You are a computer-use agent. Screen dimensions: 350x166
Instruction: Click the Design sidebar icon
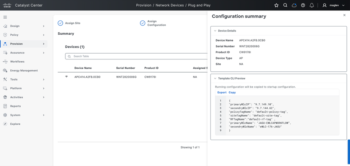coord(5,26)
